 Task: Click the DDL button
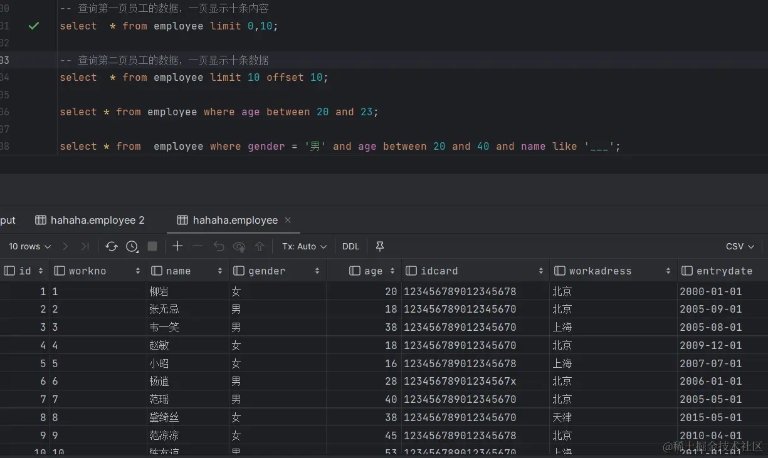pos(350,246)
